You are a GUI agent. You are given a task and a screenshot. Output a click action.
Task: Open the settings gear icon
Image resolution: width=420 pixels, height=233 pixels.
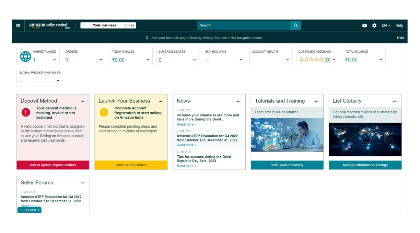pos(374,25)
